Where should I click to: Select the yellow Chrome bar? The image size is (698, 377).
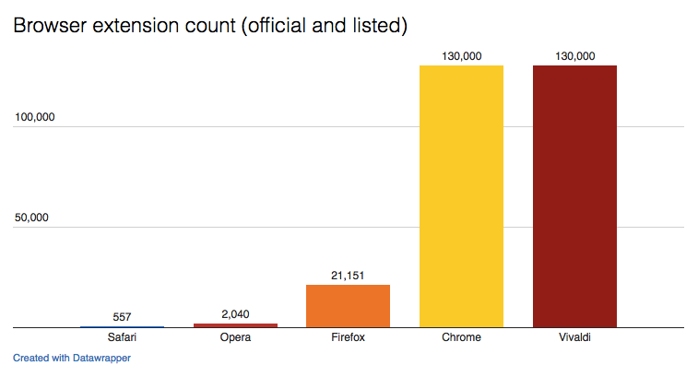tap(461, 196)
